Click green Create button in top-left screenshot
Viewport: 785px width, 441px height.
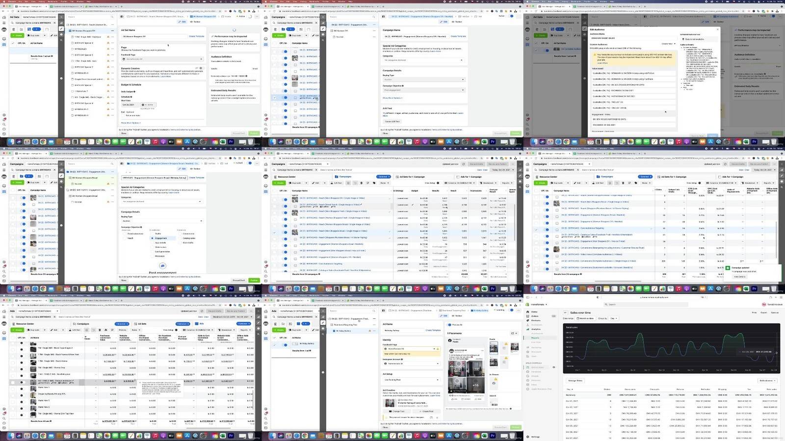point(18,35)
